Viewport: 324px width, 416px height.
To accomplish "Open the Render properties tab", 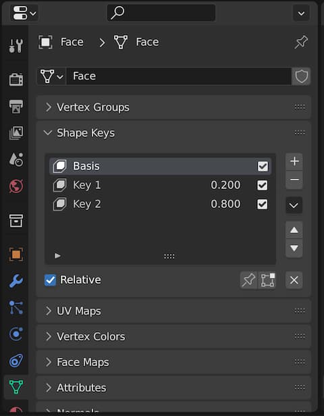I will [16, 79].
